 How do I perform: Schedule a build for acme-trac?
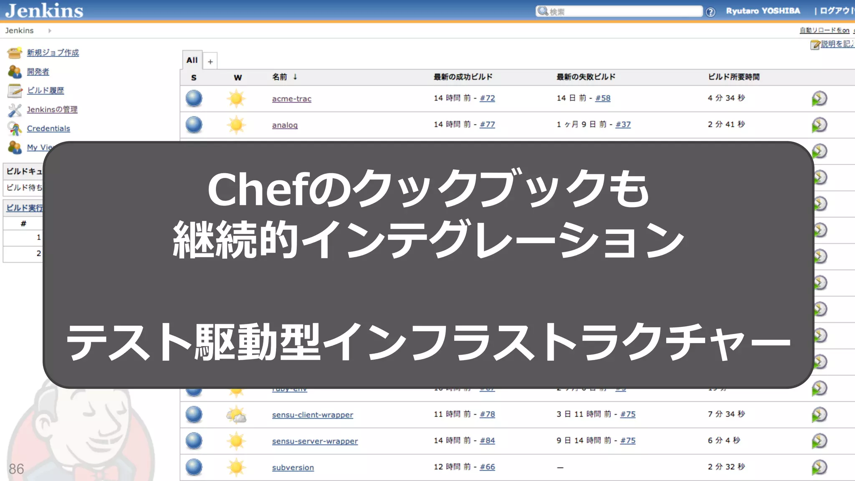819,99
